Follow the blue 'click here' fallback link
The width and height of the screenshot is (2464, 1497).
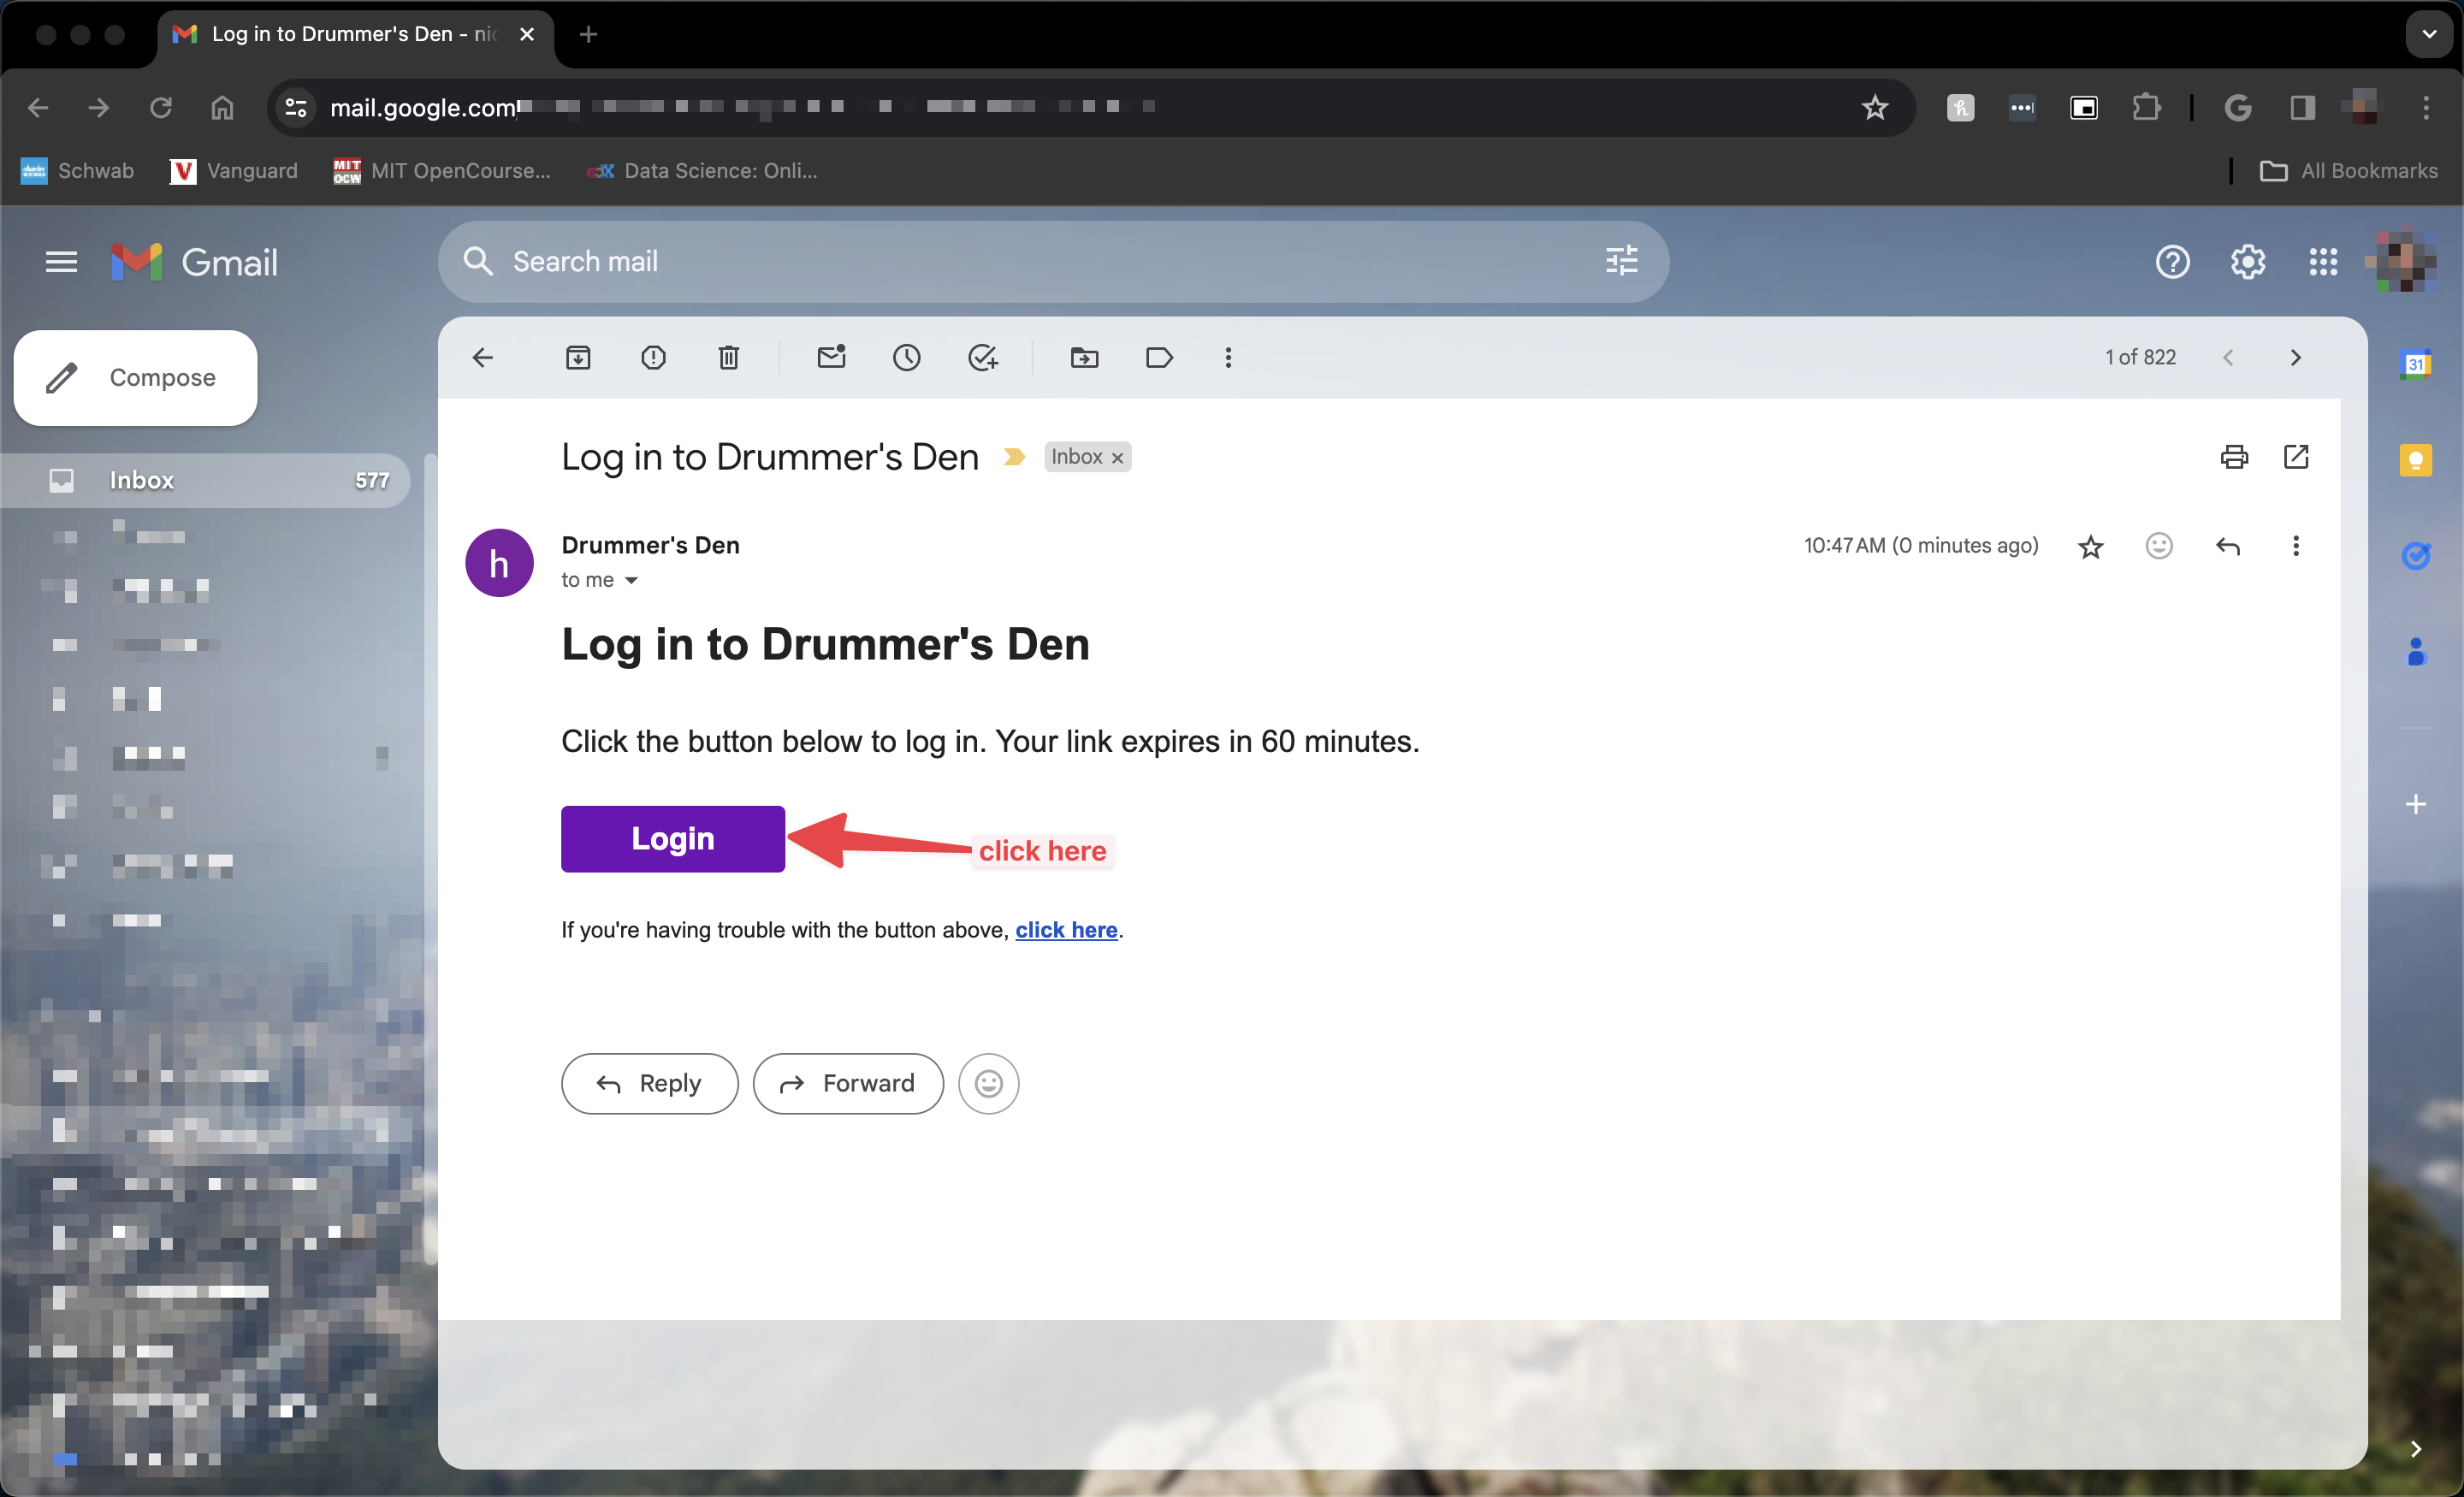coord(1066,930)
